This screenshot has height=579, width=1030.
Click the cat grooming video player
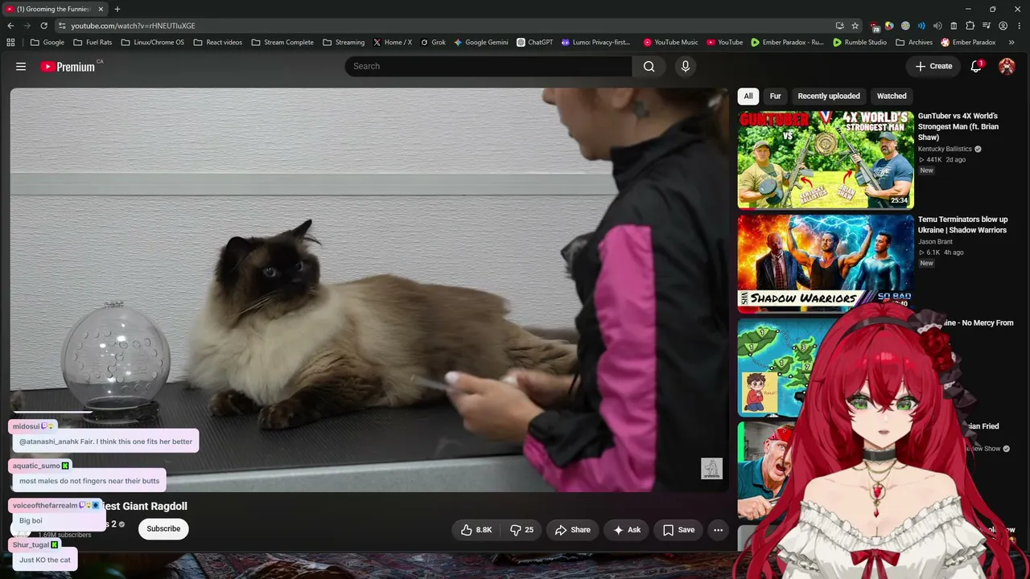click(x=369, y=289)
